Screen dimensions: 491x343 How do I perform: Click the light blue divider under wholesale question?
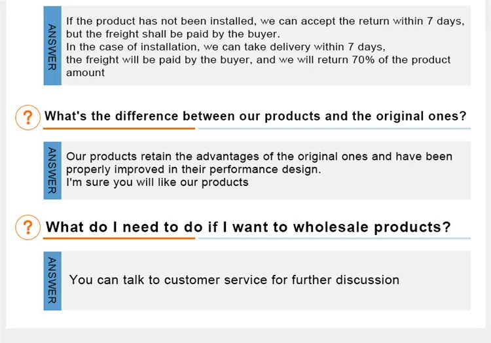(x=335, y=238)
